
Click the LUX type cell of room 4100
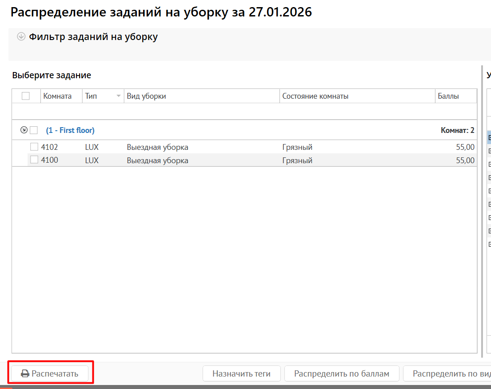[92, 160]
